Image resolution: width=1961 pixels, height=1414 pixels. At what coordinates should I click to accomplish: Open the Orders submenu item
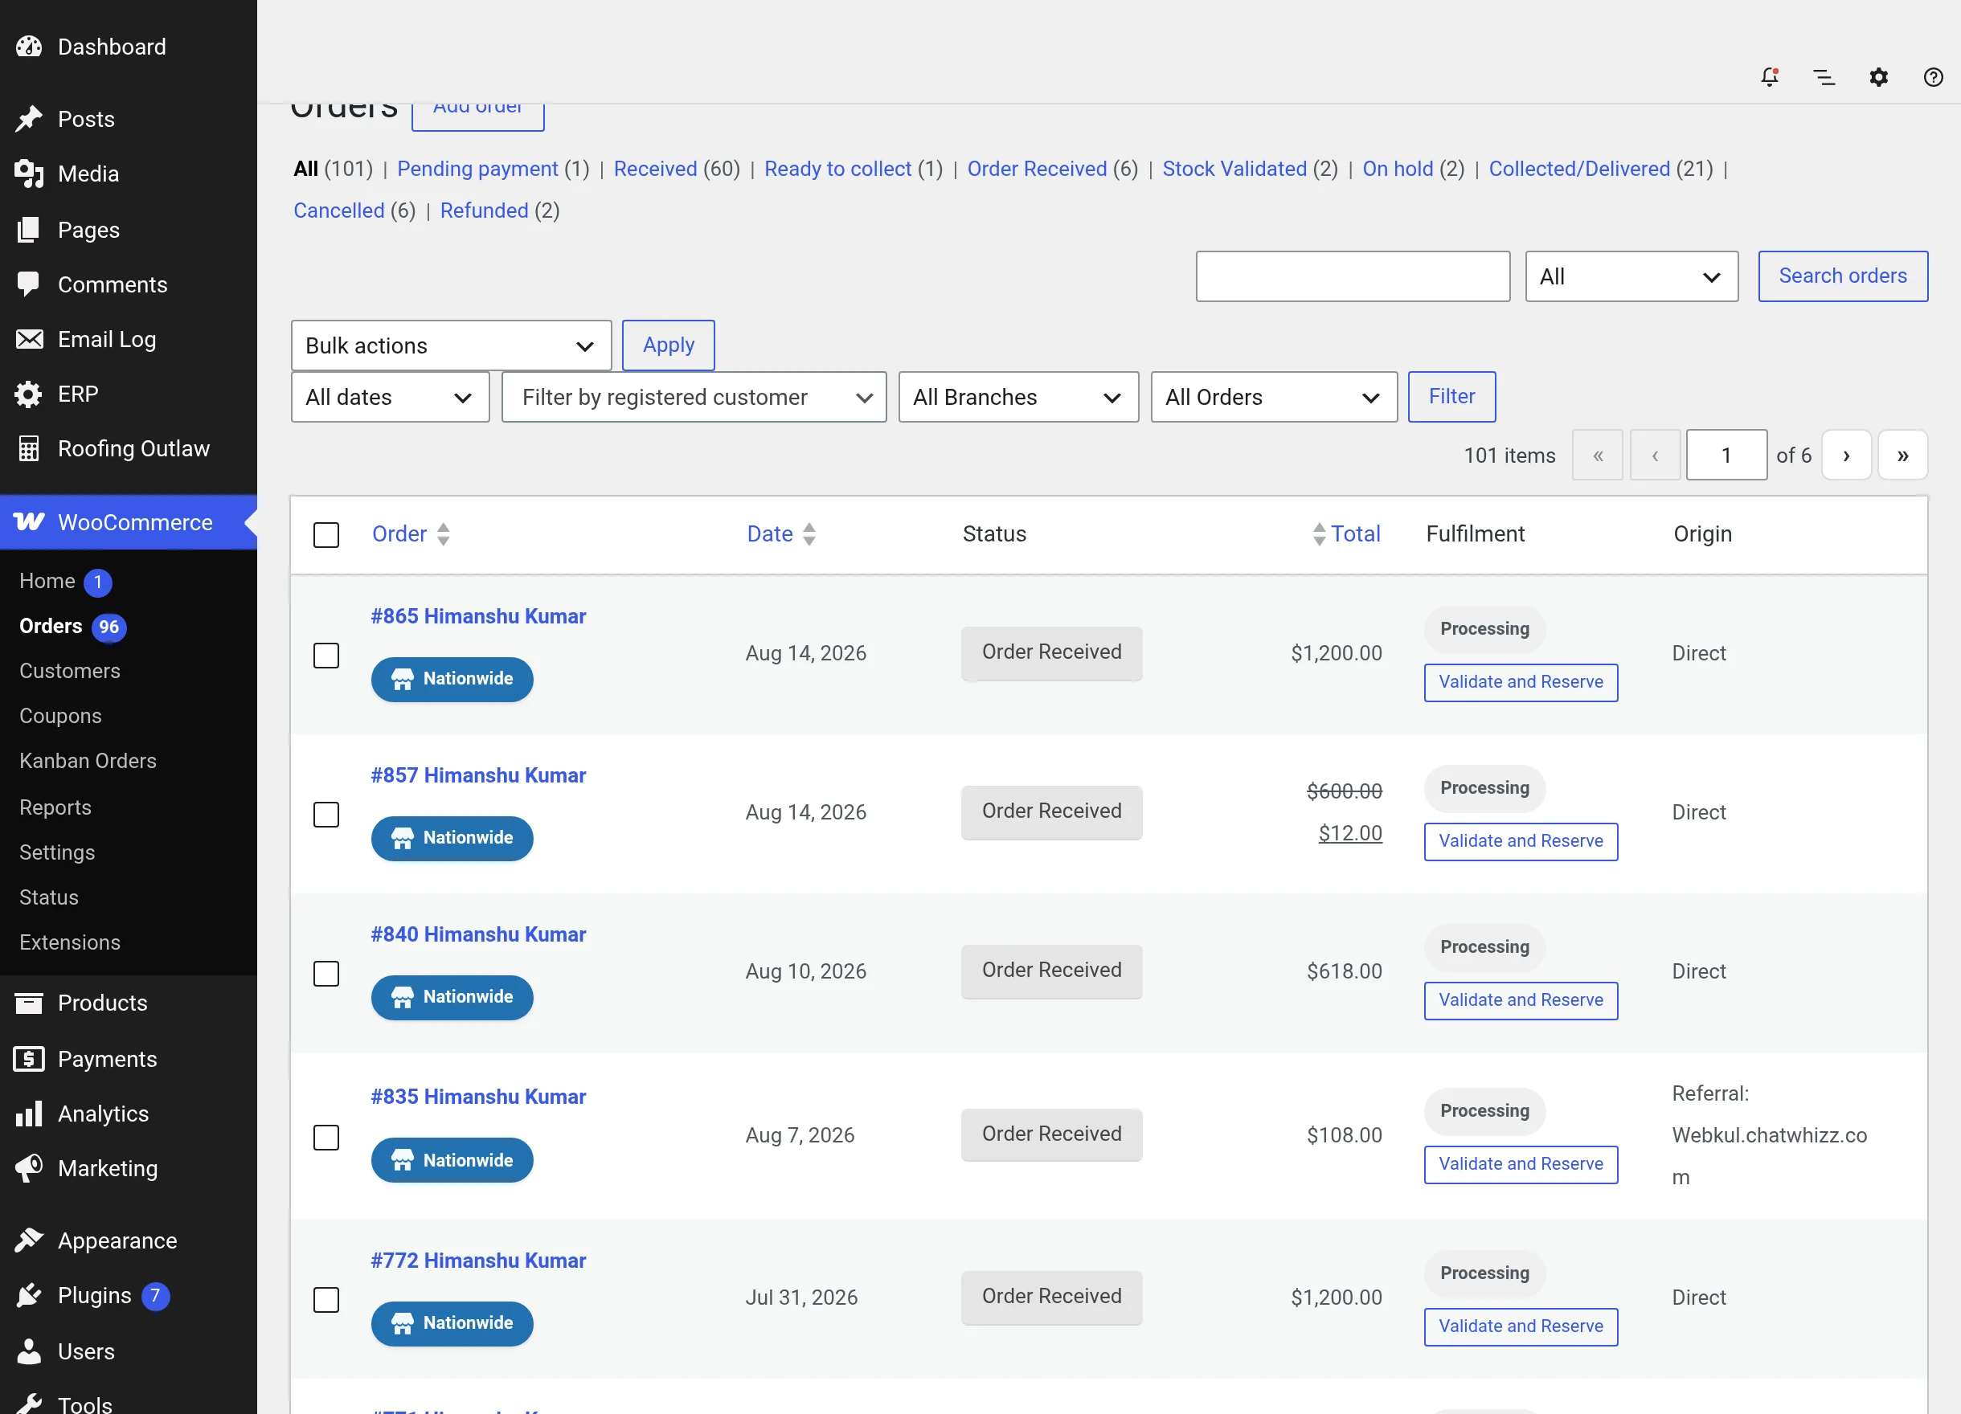click(x=51, y=626)
